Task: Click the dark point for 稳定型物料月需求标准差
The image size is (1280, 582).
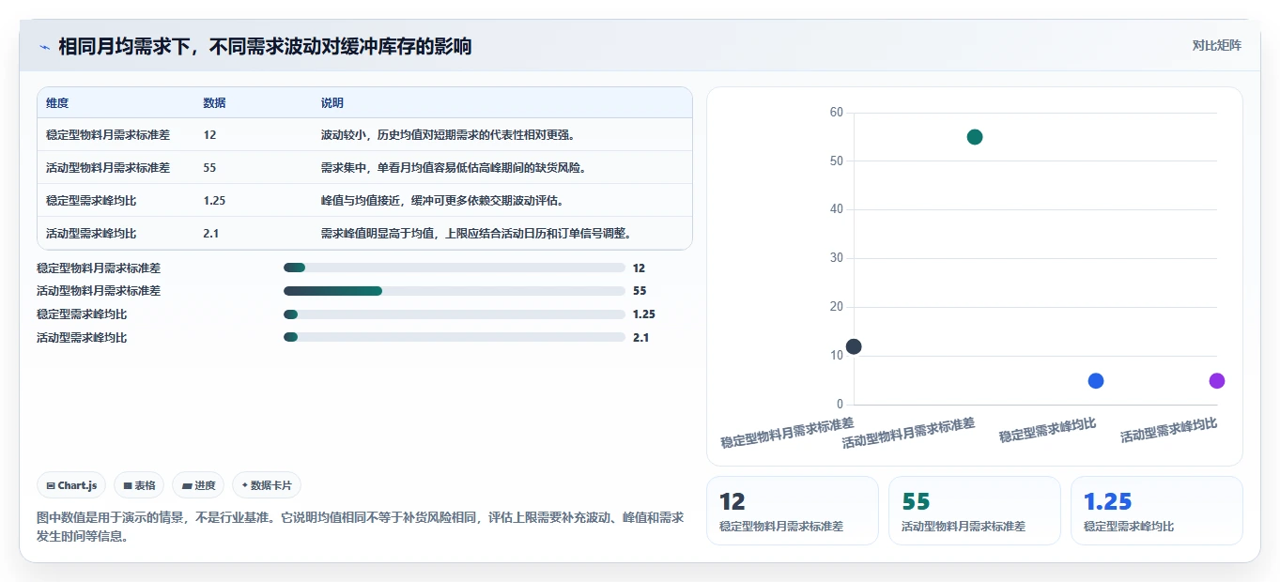Action: [x=854, y=346]
